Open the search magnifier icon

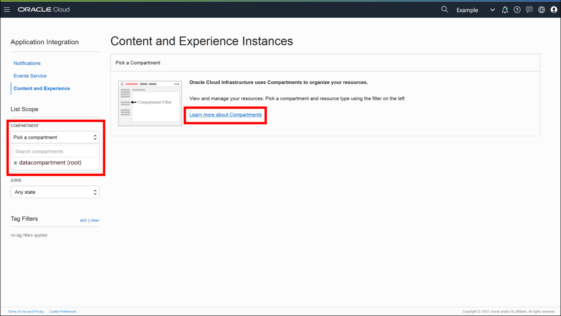444,9
